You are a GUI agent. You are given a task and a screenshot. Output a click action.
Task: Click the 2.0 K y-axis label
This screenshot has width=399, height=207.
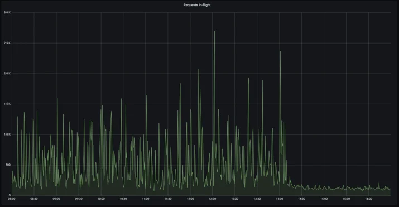[x=7, y=73]
